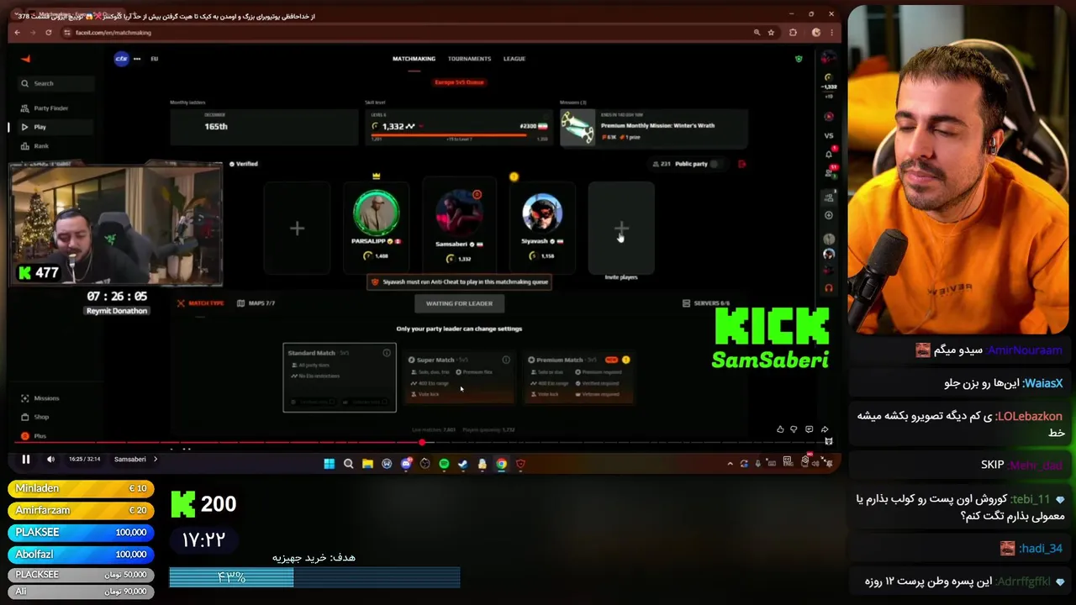Select the MAPS 7/7 tab
Viewport: 1076px width, 605px height.
click(256, 303)
